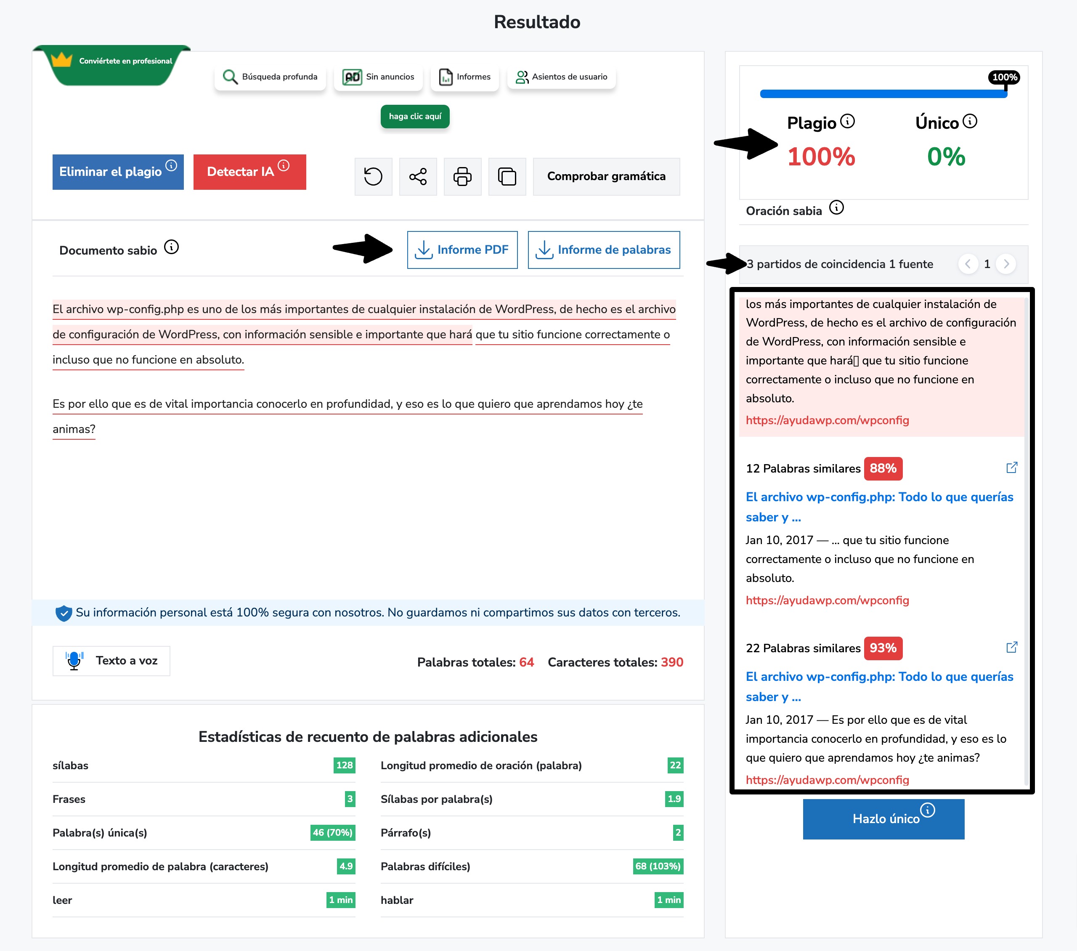The width and height of the screenshot is (1077, 951).
Task: Click the 100% progress bar marker label
Action: [1004, 77]
